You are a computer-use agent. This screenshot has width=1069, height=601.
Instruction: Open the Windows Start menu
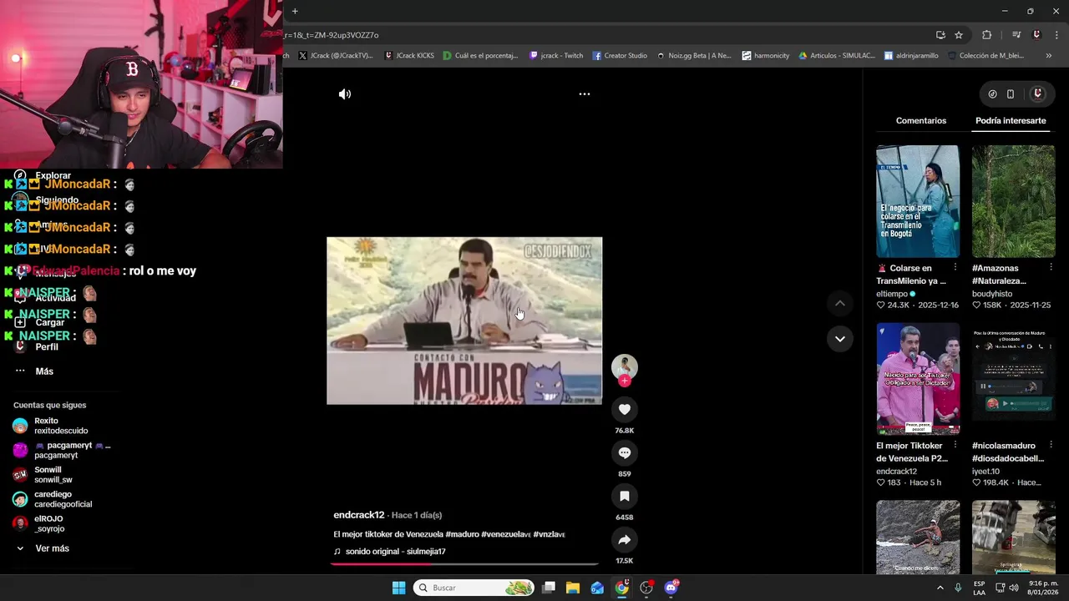click(x=398, y=588)
